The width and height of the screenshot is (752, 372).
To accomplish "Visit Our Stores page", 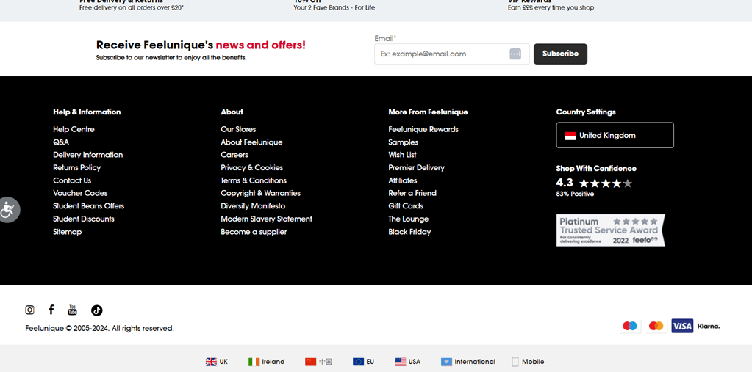I will [x=238, y=129].
